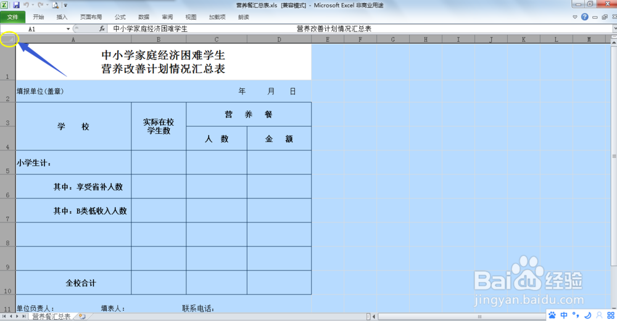This screenshot has width=617, height=321.
Task: Switch to the 视图 ribbon tab
Action: click(191, 17)
